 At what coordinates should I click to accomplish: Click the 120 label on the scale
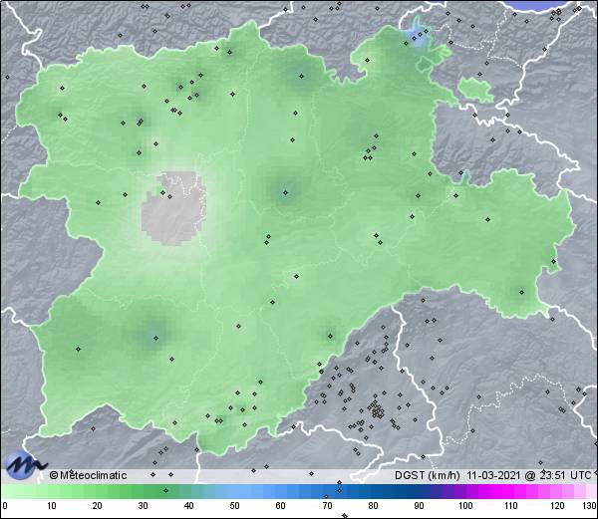pyautogui.click(x=557, y=506)
